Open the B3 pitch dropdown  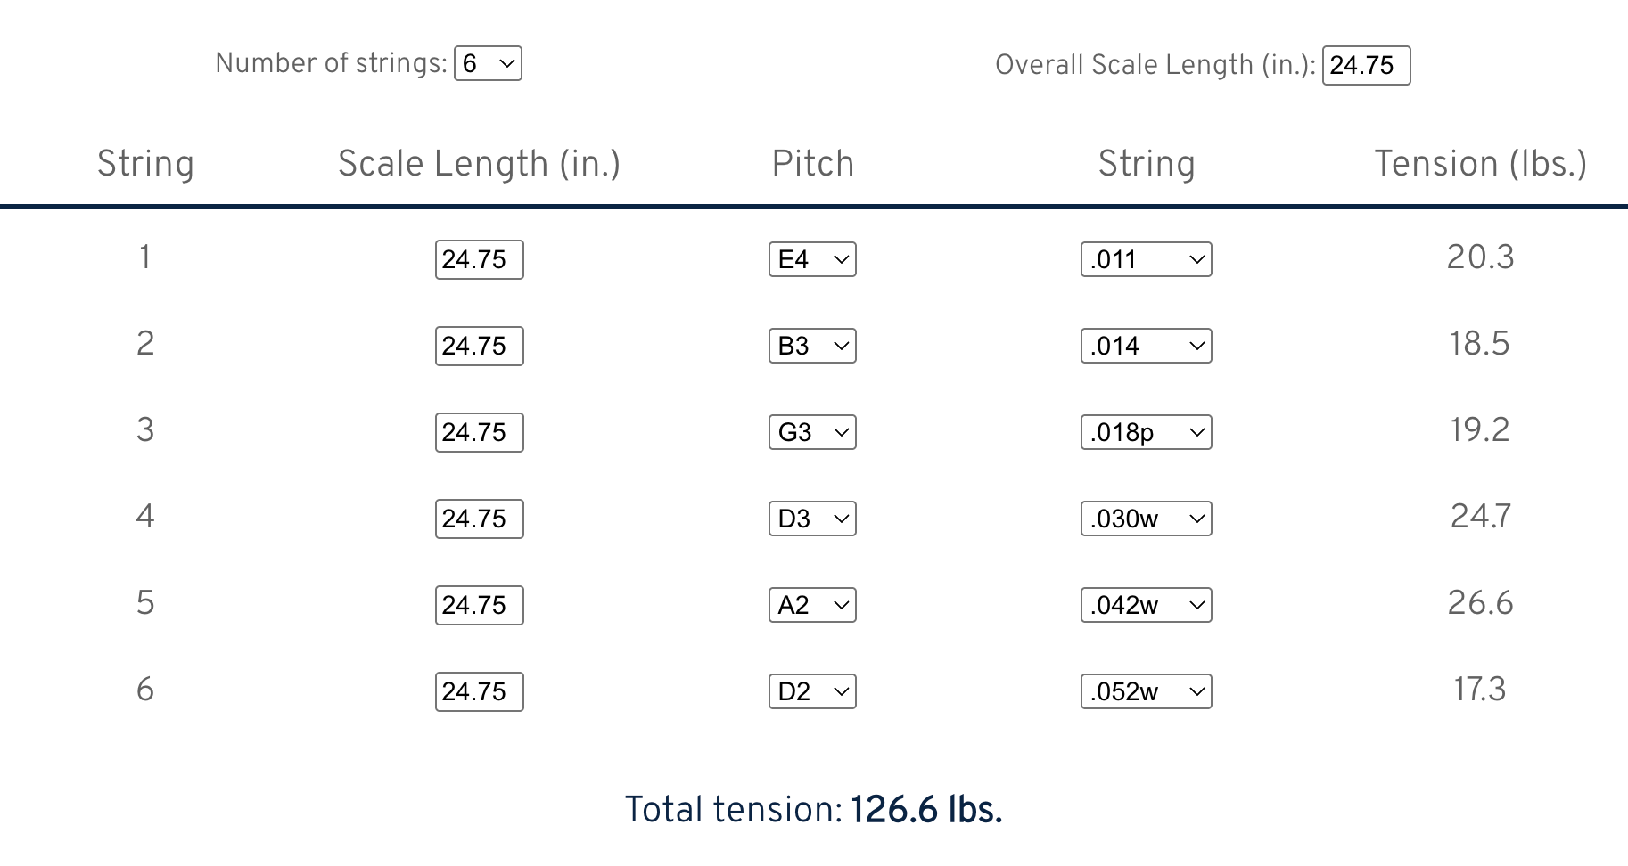(x=812, y=347)
